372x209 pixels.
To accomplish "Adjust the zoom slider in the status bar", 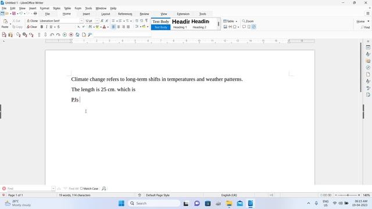I will 348,195.
